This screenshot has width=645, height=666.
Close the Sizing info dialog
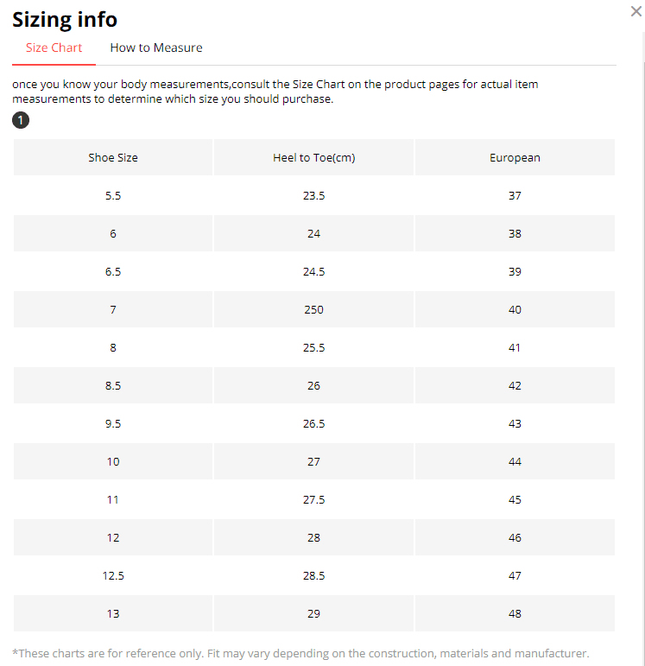point(636,11)
